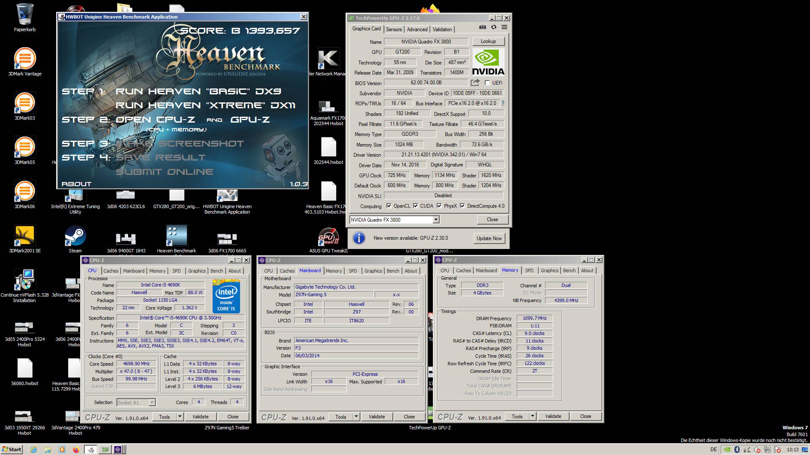The height and width of the screenshot is (455, 810).
Task: Switch to the Validation tab in GPU-Z
Action: click(442, 29)
